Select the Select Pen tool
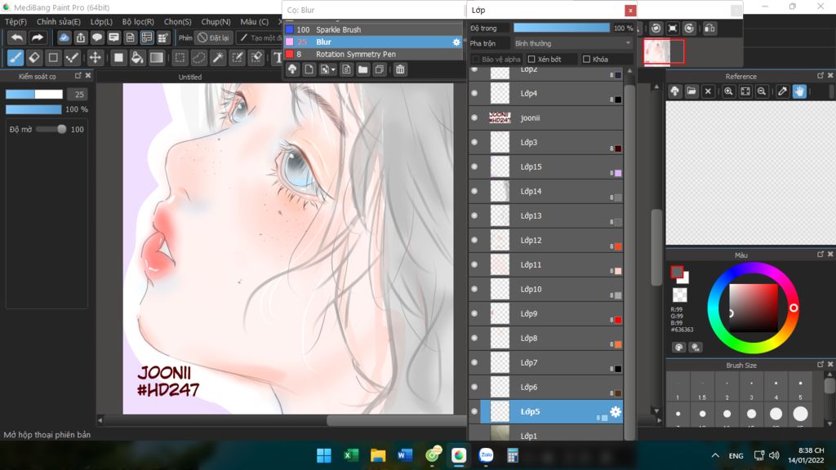Image resolution: width=836 pixels, height=470 pixels. pos(238,58)
